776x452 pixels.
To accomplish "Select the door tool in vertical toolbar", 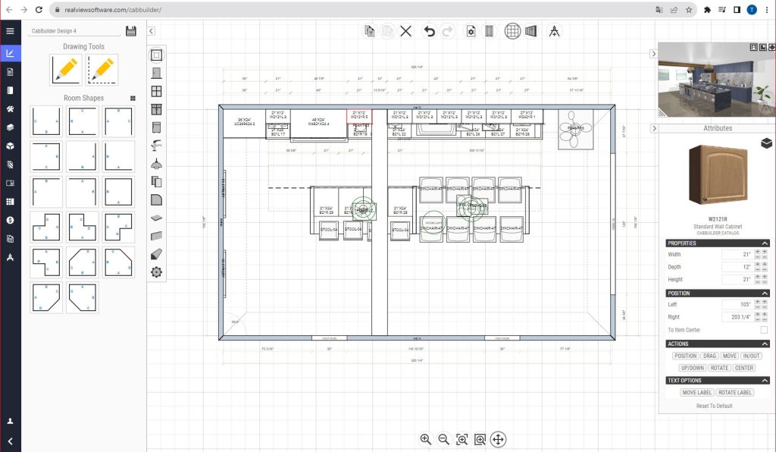I will pos(156,74).
